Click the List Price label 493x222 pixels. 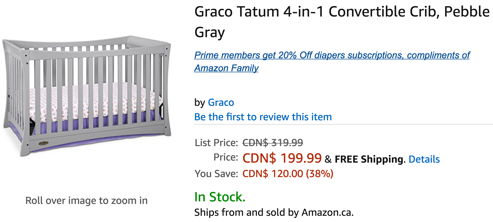[216, 142]
